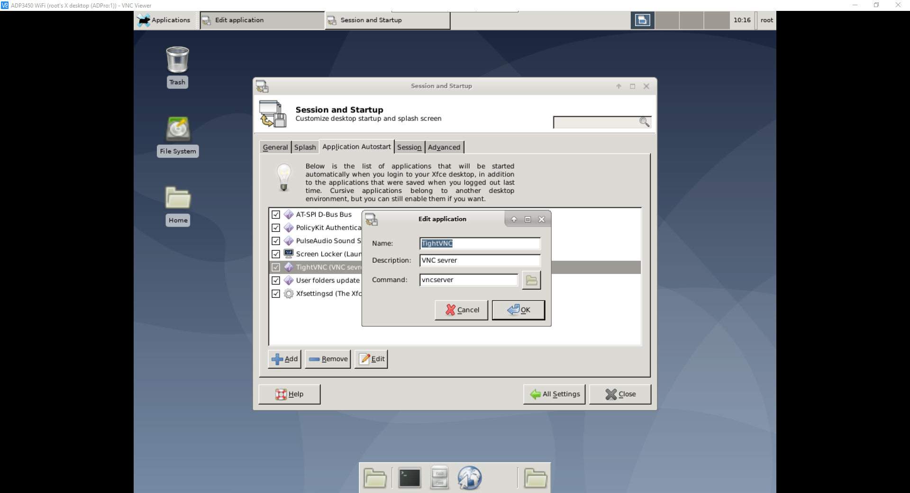Maximize the Edit application dialog
The width and height of the screenshot is (910, 493).
pyautogui.click(x=528, y=219)
